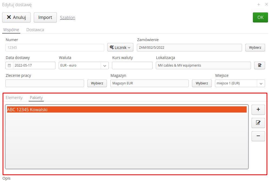Screen dimensions: 271x181
Task: Open the Licznik counter dropdown
Action: pos(120,48)
